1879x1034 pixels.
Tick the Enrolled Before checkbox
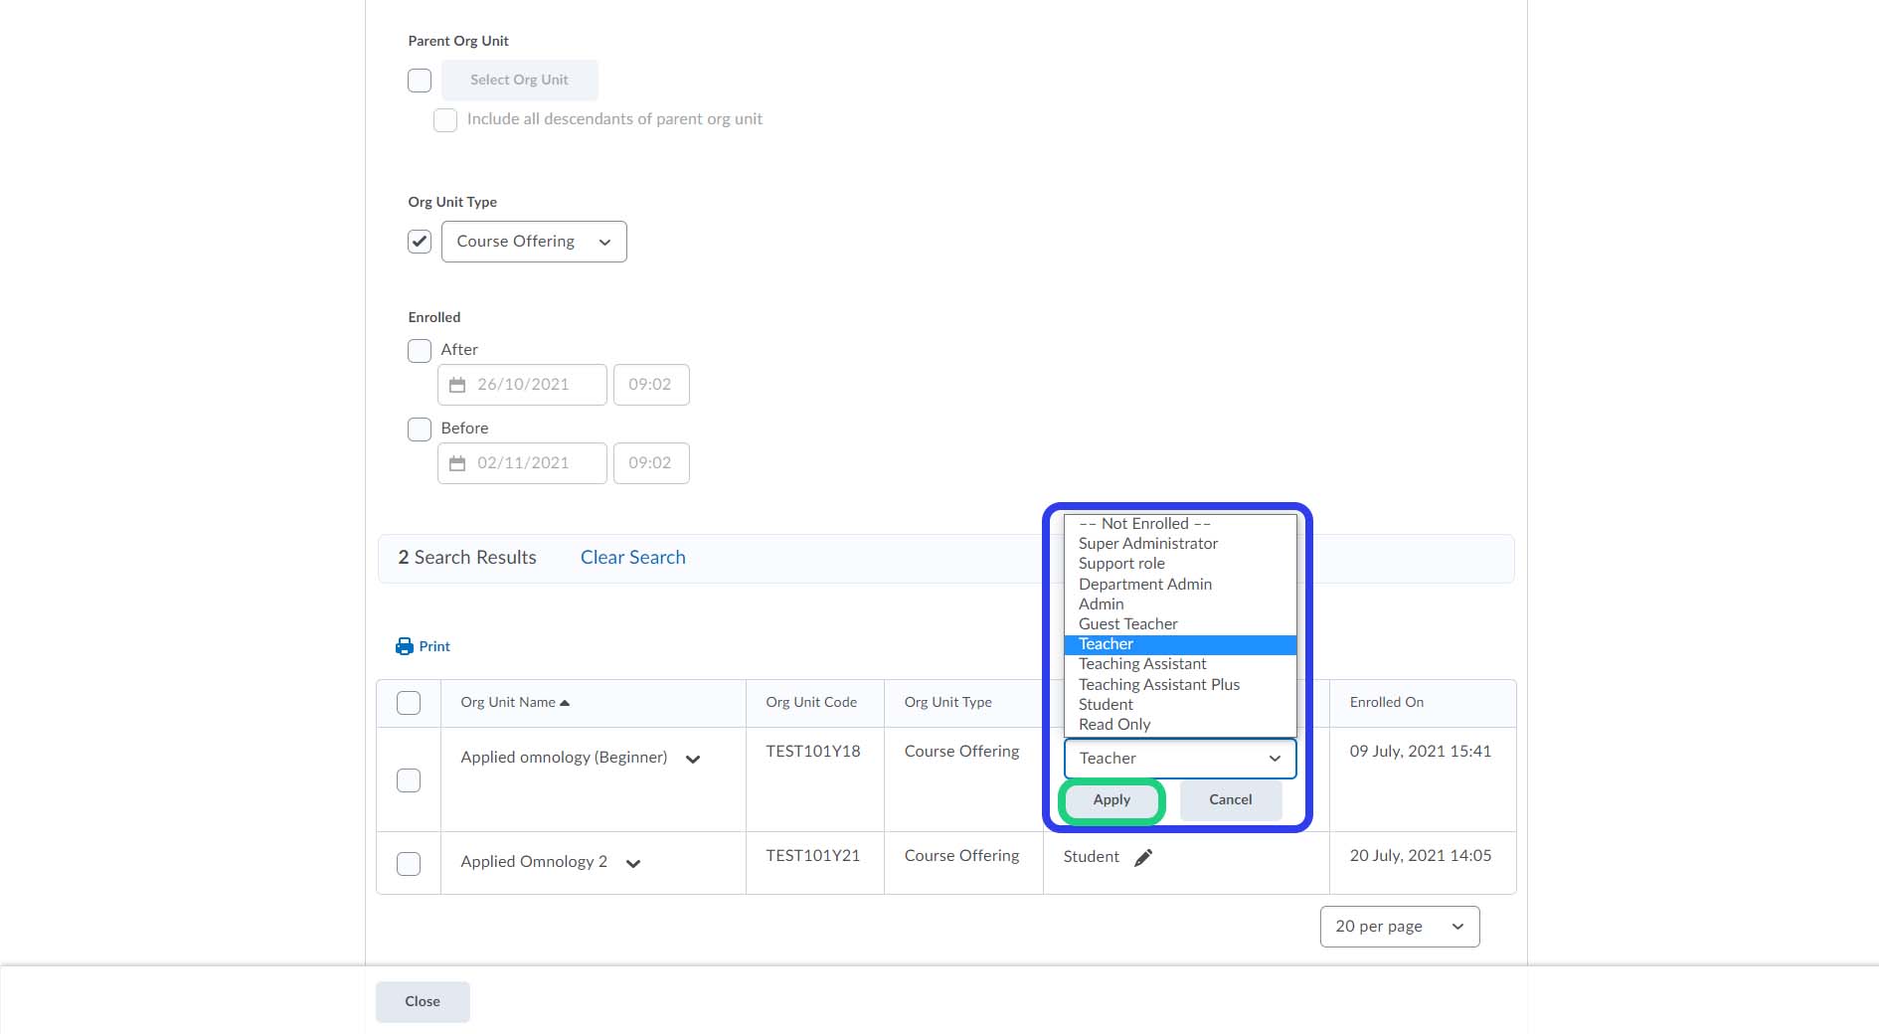coord(420,430)
